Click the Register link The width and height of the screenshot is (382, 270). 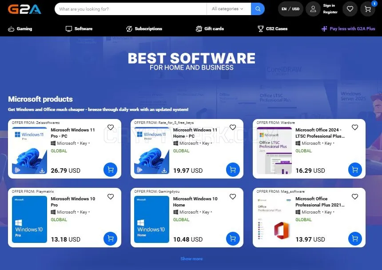click(330, 12)
